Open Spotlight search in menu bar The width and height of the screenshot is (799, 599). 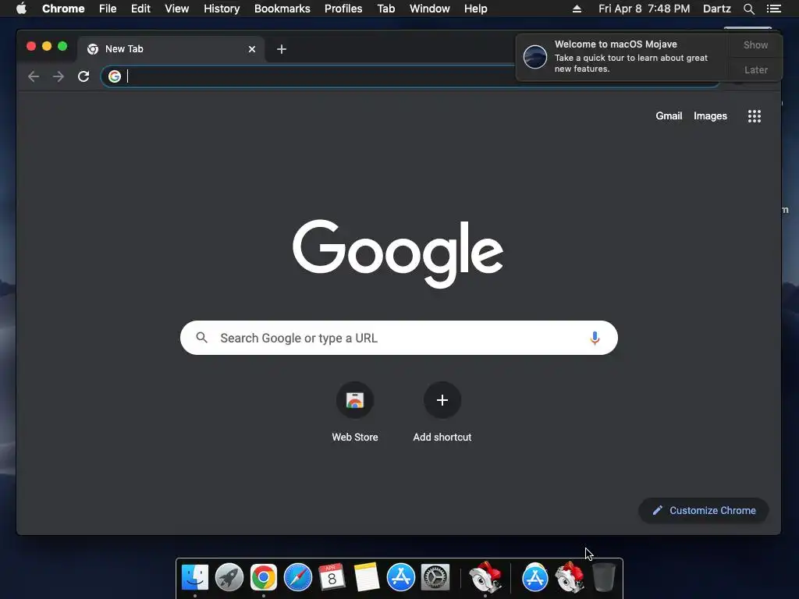click(748, 9)
